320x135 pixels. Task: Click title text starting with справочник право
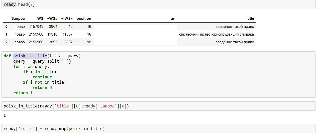click(x=217, y=34)
